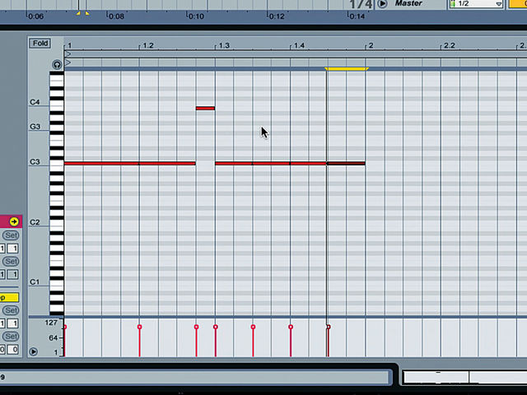Click beat 1.4 in the beat ruler
The image size is (527, 395).
point(299,45)
